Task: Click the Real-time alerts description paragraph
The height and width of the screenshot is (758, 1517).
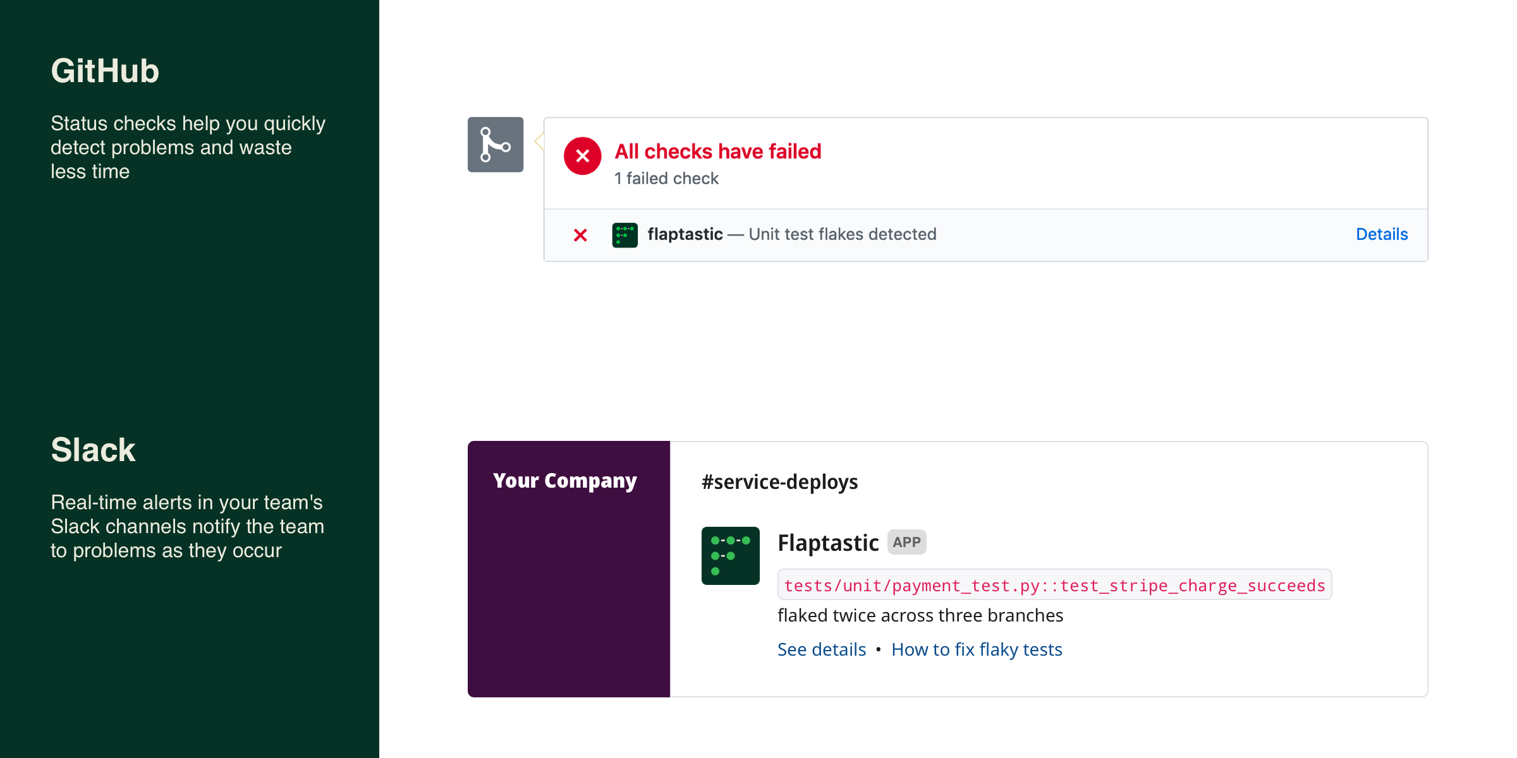Action: [187, 526]
